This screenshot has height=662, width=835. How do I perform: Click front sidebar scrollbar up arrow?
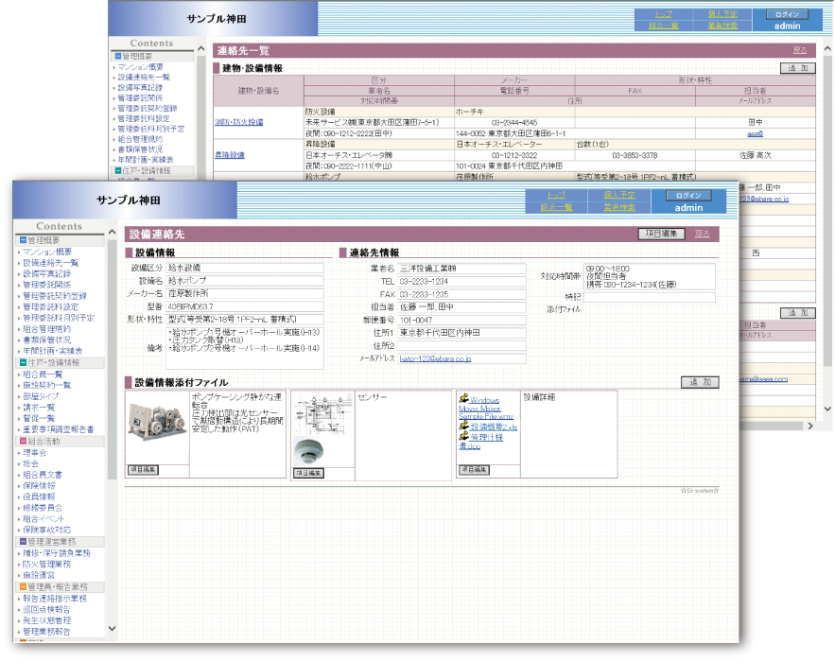(x=112, y=233)
